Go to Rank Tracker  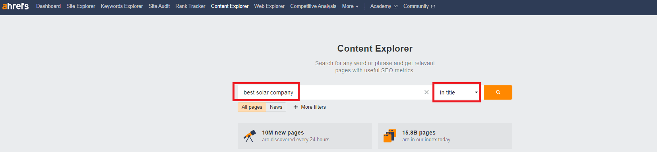click(x=190, y=6)
